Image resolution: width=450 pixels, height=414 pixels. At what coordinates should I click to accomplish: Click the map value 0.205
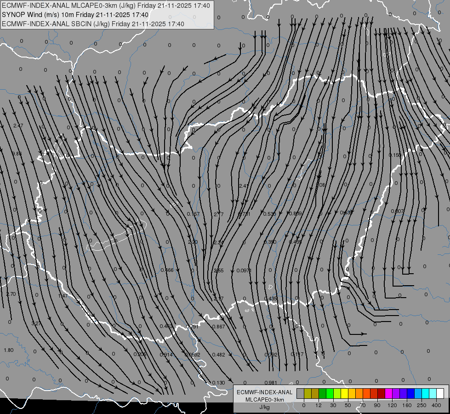point(140,354)
